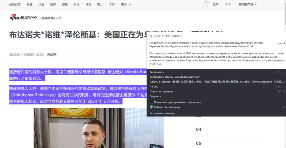Image resolution: width=286 pixels, height=148 pixels.
Task: Expand the AdGuard submenu arrow
Action: [x=284, y=107]
